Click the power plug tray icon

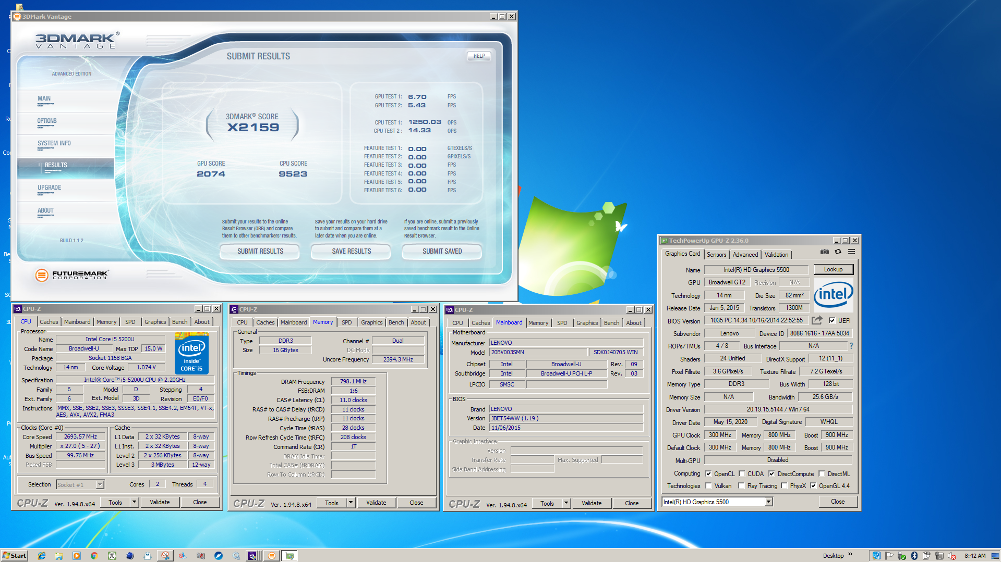pyautogui.click(x=927, y=556)
